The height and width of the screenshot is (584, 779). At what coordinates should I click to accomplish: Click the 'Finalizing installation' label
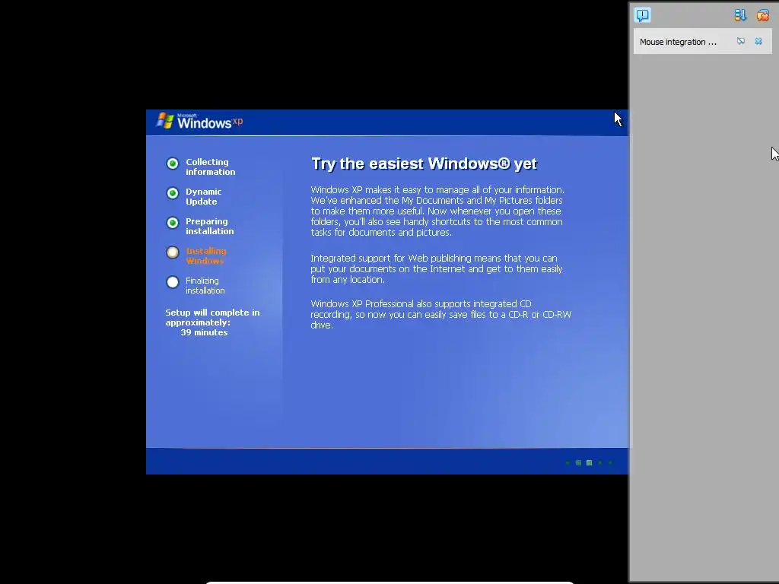tap(205, 286)
